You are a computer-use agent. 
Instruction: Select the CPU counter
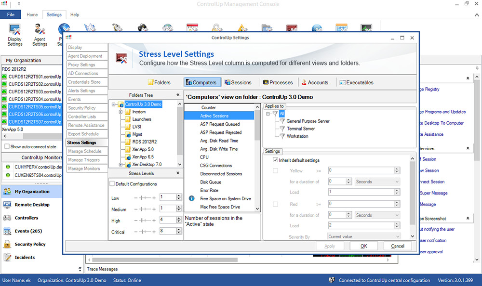(x=219, y=157)
